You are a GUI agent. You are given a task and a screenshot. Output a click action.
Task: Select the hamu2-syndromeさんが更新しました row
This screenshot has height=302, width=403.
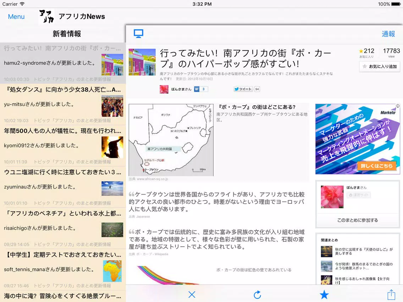63,63
